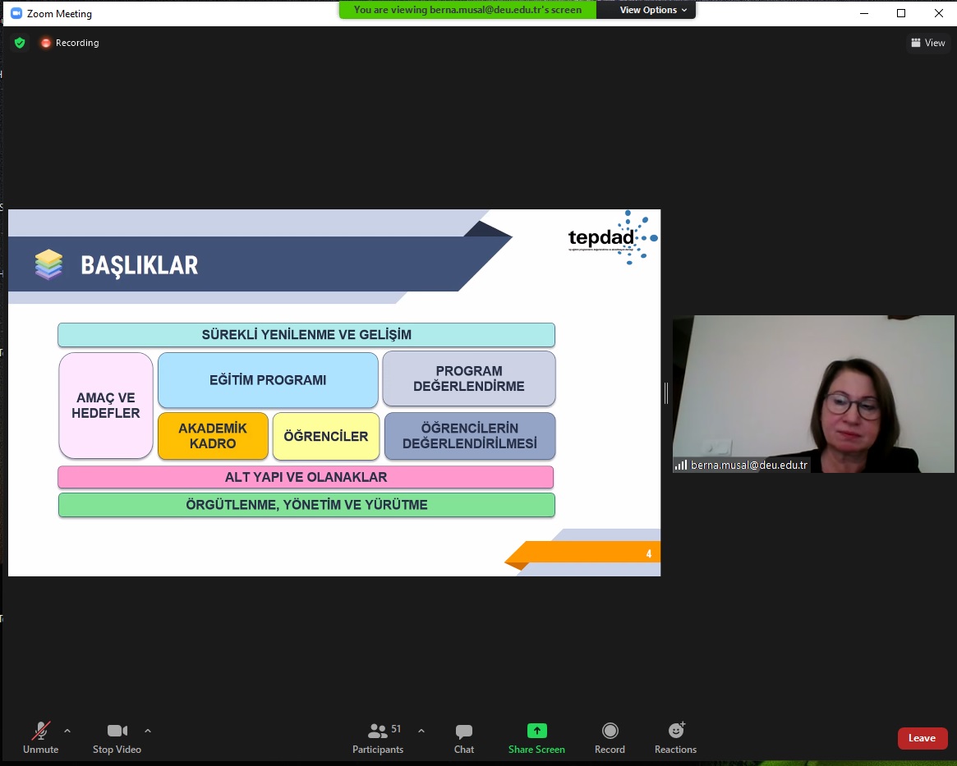Leave the meeting using the red button

pos(922,738)
